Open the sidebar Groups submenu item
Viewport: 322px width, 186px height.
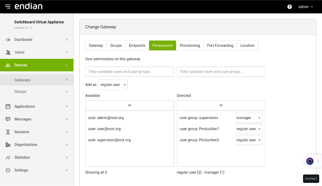click(x=37, y=92)
